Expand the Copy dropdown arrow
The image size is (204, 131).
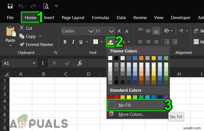40,36
